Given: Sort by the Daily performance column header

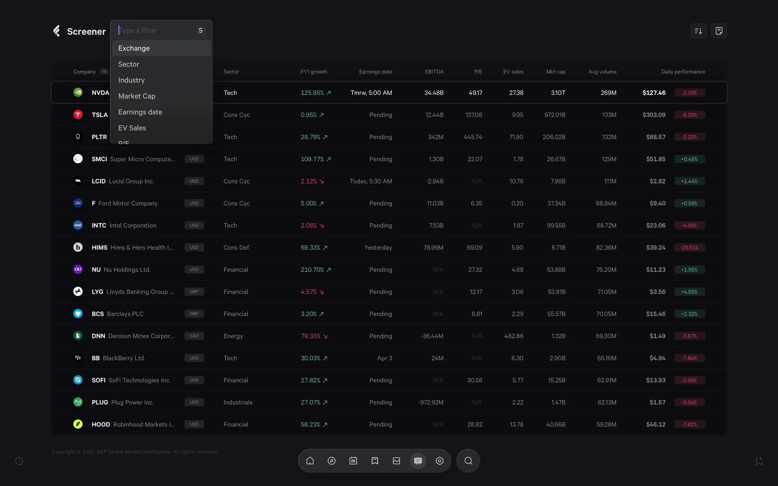Looking at the screenshot, I should click(683, 72).
